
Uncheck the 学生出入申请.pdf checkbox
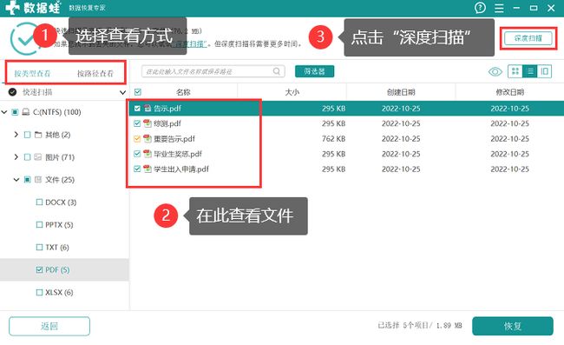click(x=137, y=169)
